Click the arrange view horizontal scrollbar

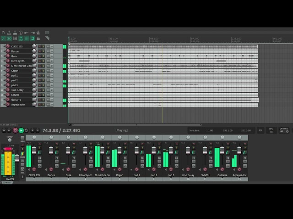136,125
